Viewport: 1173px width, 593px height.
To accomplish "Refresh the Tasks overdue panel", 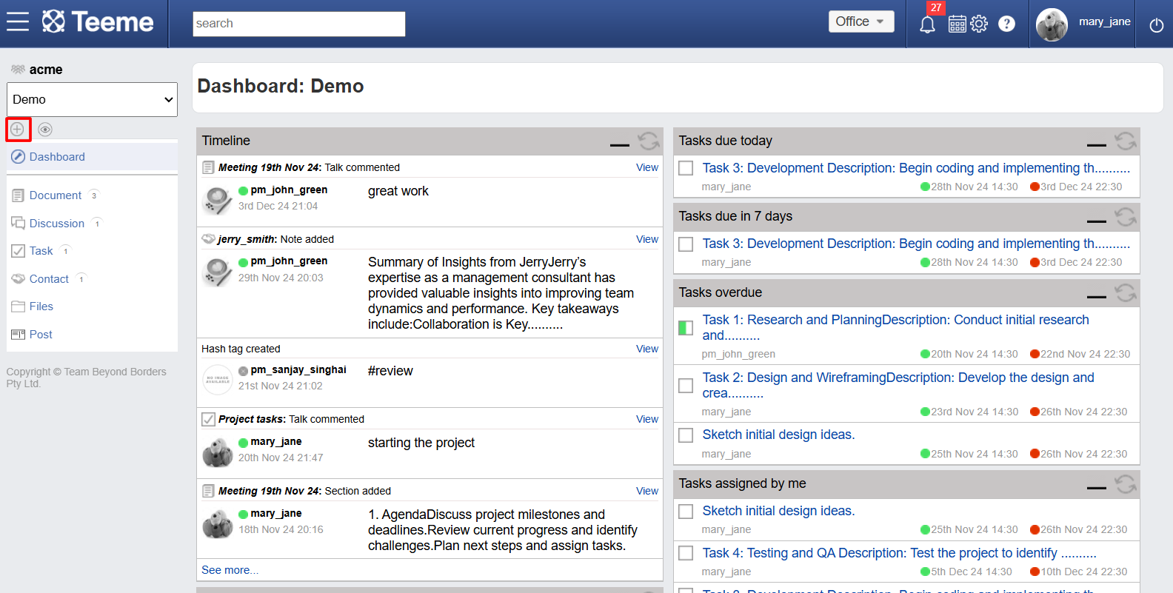I will 1126,292.
